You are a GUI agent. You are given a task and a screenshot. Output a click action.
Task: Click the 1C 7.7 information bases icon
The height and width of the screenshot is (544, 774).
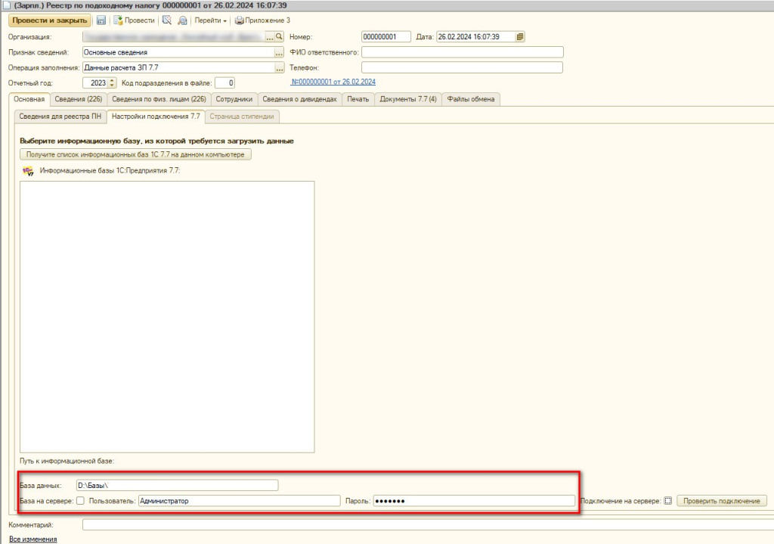tap(29, 170)
